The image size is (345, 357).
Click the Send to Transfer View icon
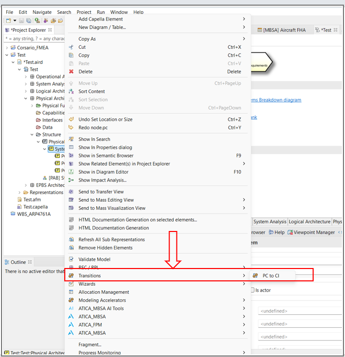click(x=71, y=192)
